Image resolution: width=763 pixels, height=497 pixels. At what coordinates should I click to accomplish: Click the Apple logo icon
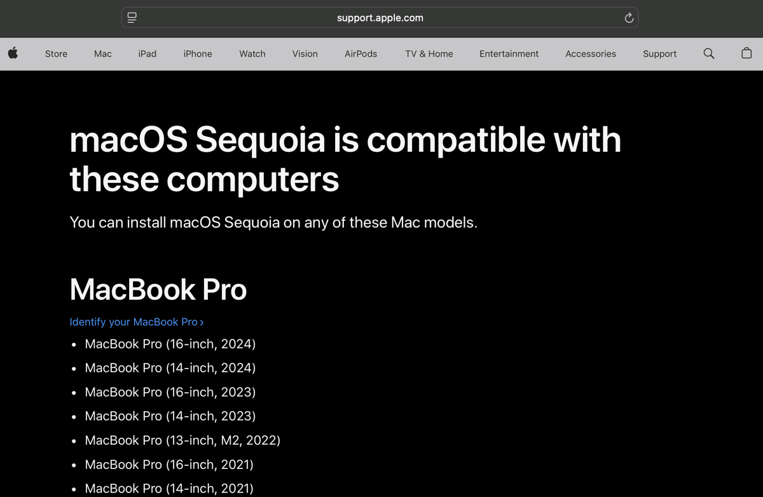[x=13, y=54]
